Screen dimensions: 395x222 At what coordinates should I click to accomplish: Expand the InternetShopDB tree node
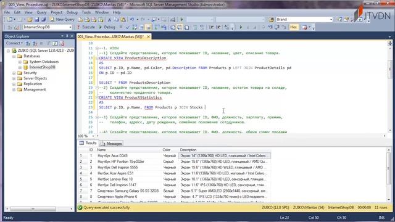(20, 67)
